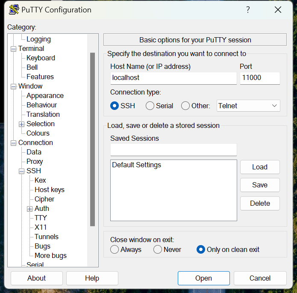Open the Host keys category
297x293 pixels.
pyautogui.click(x=50, y=189)
